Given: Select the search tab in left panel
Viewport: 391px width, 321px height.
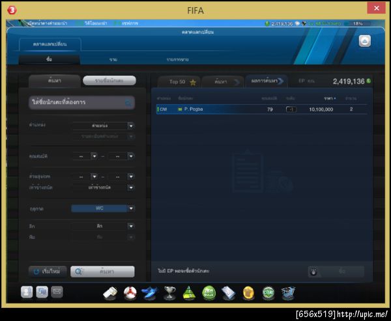Looking at the screenshot, I should (x=55, y=81).
